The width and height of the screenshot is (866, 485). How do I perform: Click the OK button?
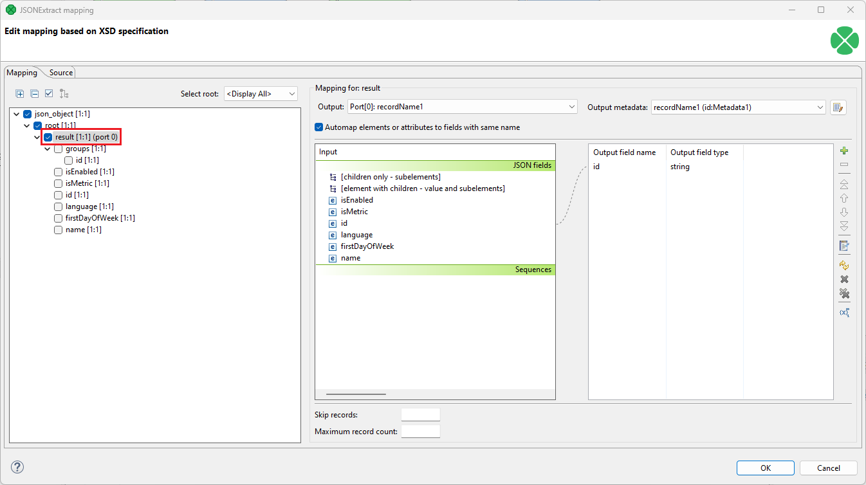[765, 468]
